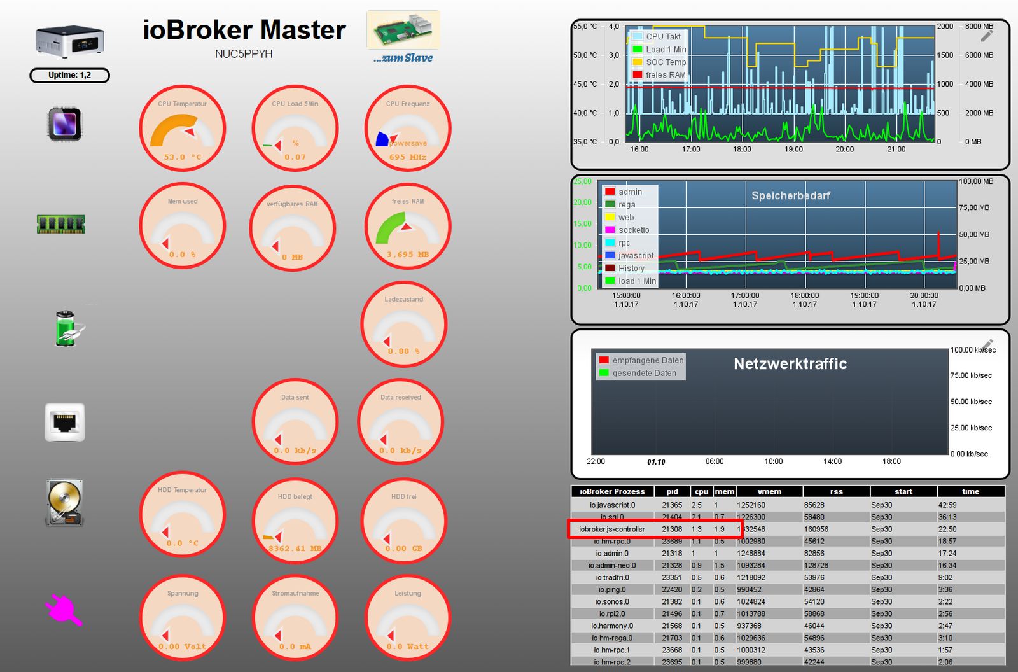
Task: Toggle the rega legend entry
Action: tap(620, 204)
